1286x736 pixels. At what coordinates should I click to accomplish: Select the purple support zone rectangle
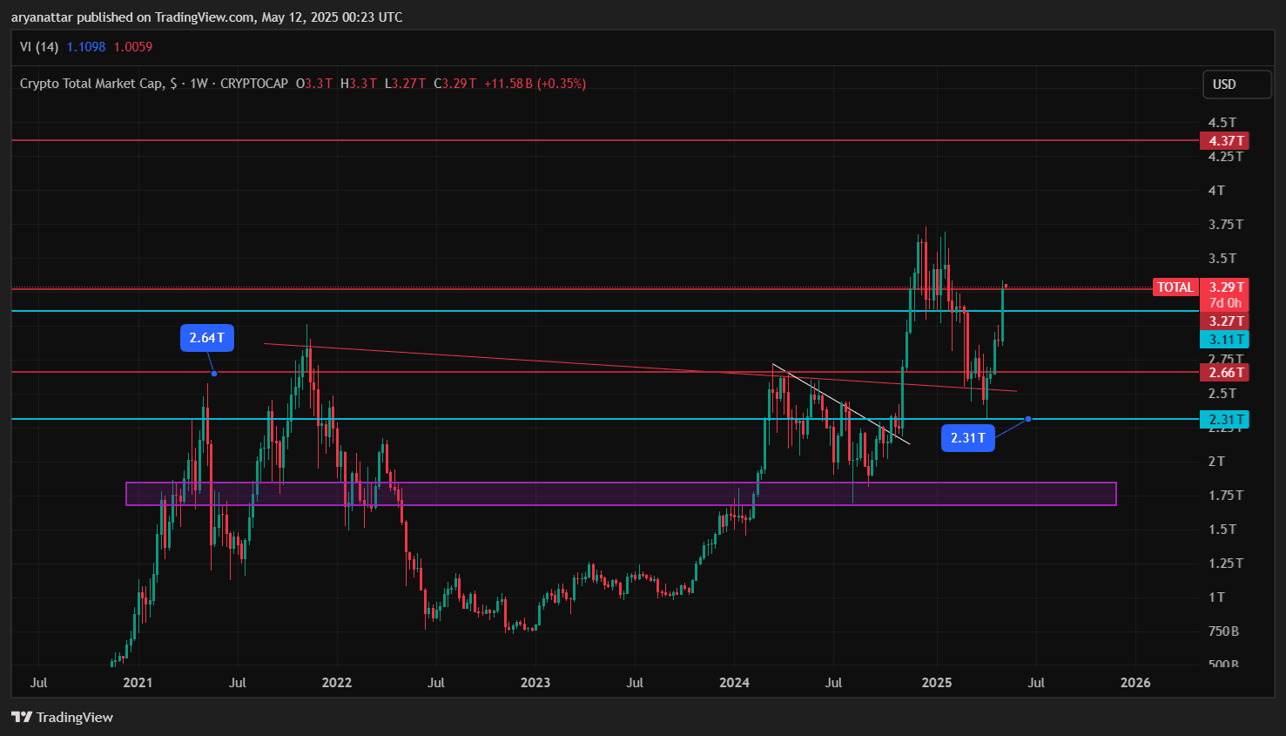pyautogui.click(x=621, y=494)
